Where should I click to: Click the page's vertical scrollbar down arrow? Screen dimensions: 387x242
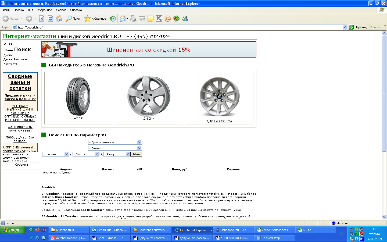384,217
